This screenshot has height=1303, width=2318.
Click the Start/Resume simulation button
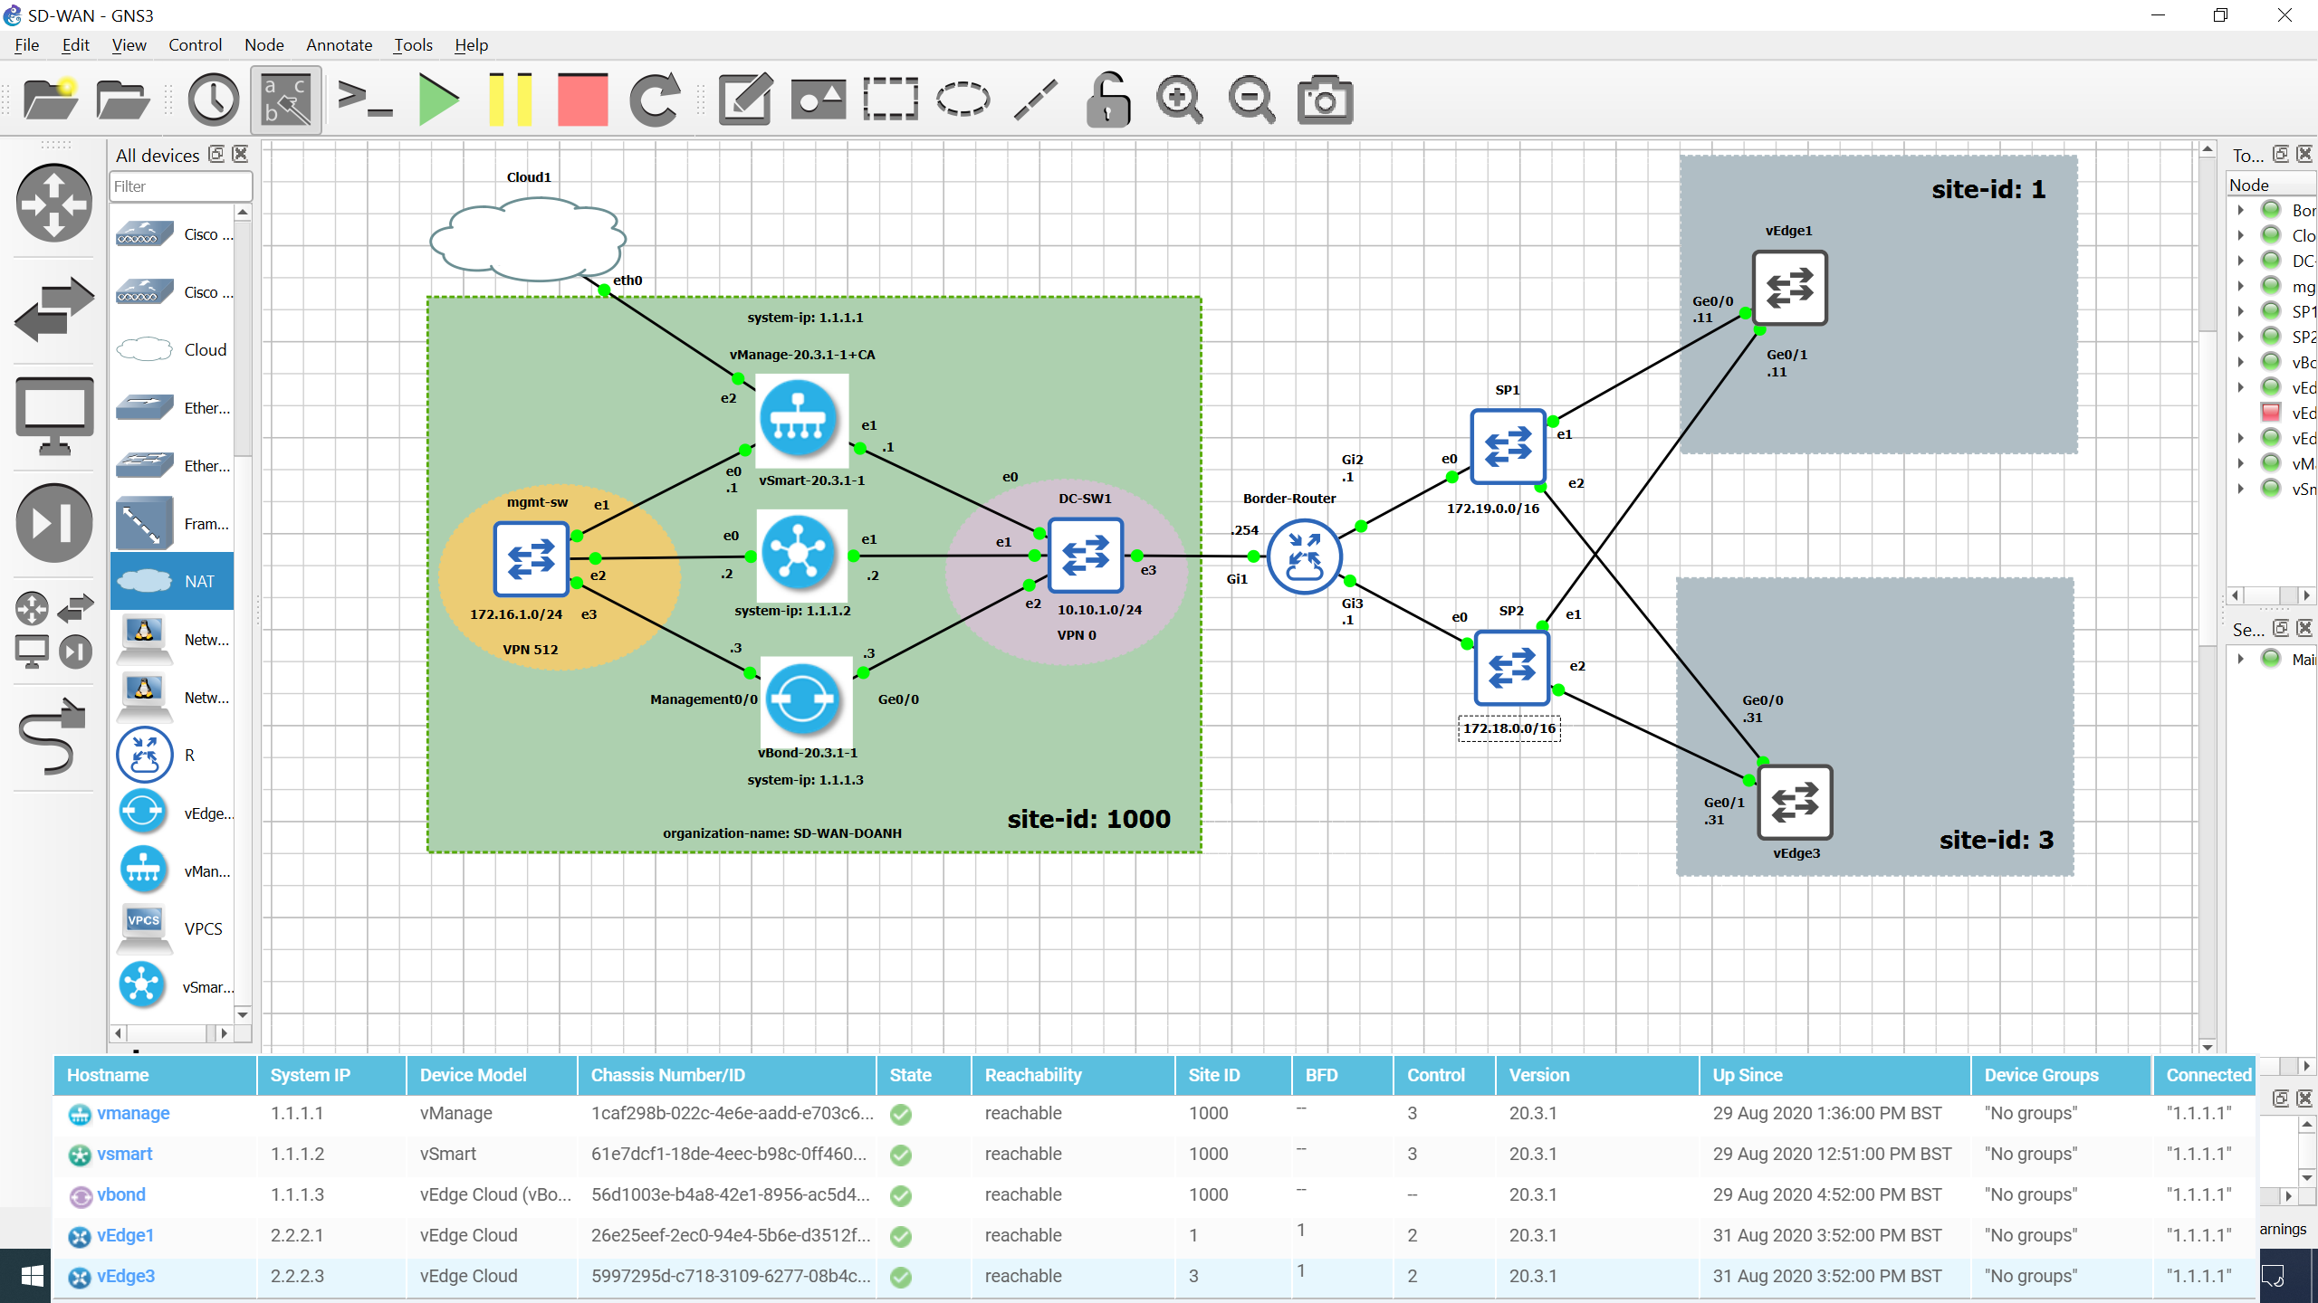point(436,99)
